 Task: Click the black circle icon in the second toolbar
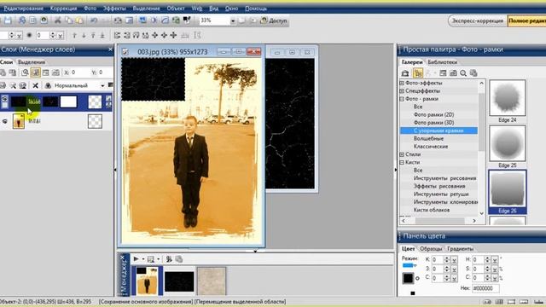click(x=29, y=36)
